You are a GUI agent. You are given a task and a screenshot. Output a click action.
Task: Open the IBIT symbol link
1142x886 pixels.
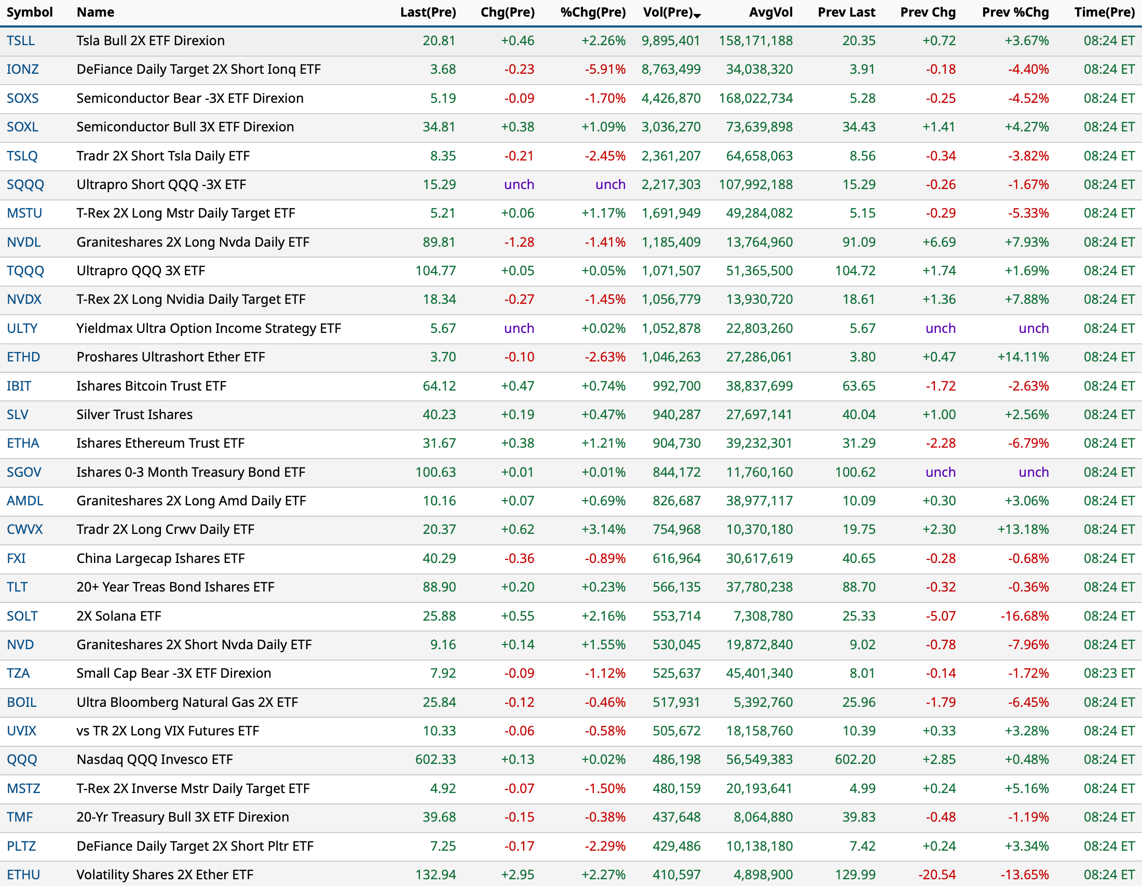click(19, 386)
